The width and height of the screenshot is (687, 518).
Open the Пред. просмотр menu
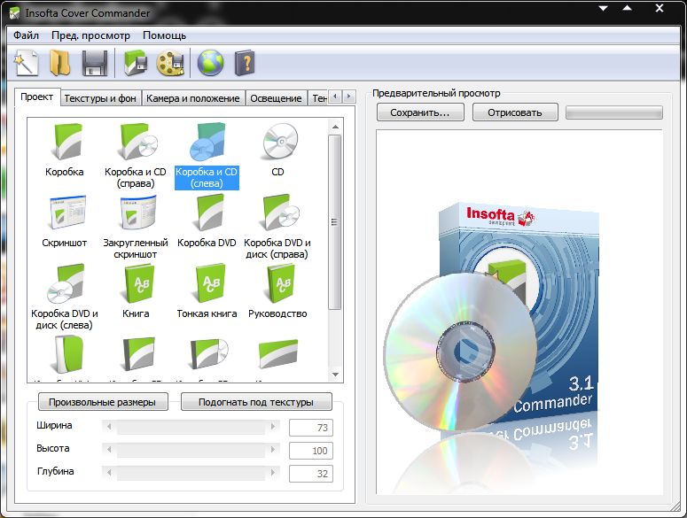pyautogui.click(x=90, y=35)
